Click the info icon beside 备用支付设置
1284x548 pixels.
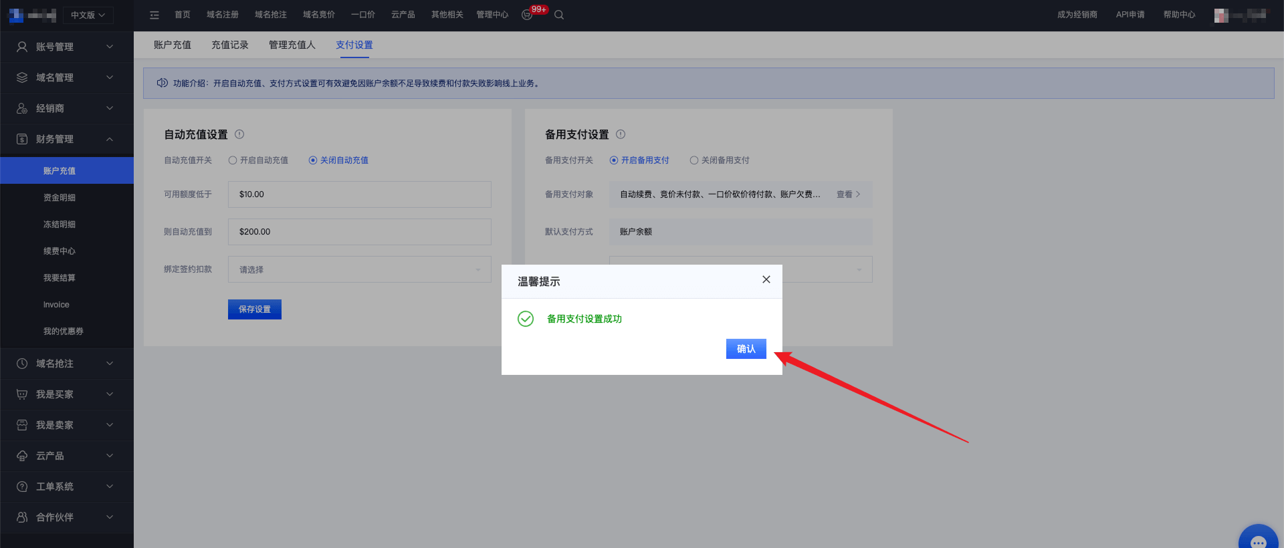click(621, 134)
